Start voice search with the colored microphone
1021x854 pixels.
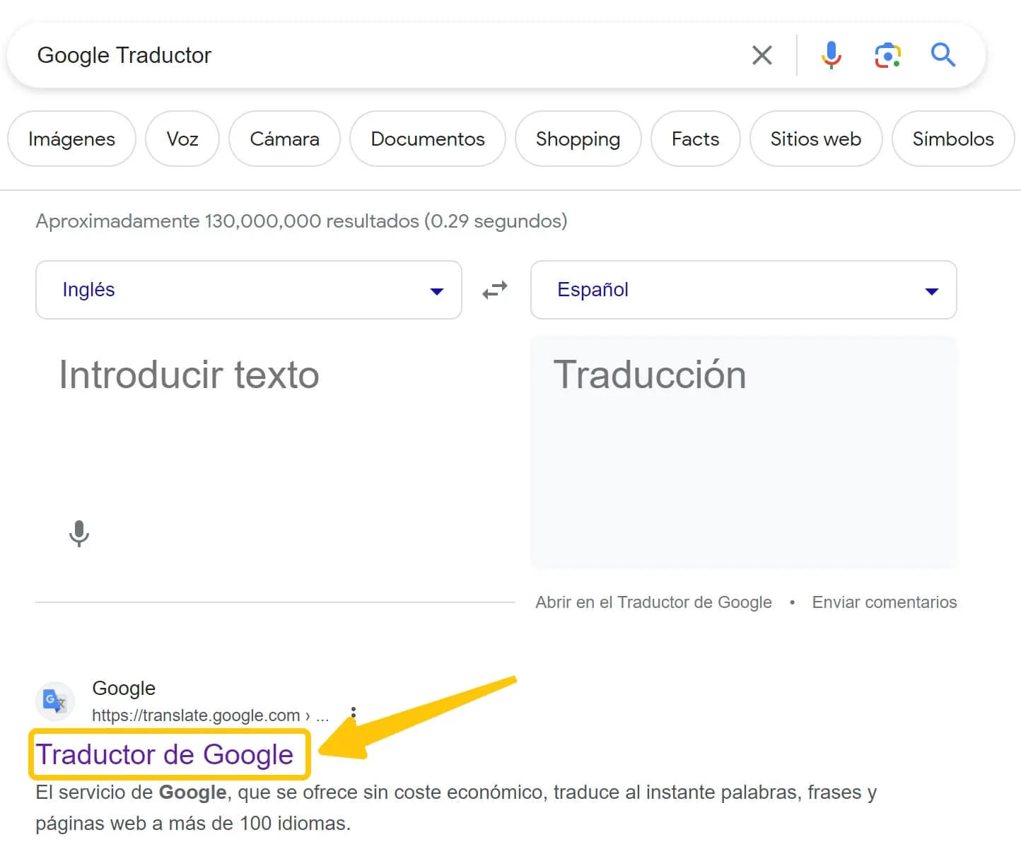[x=832, y=55]
